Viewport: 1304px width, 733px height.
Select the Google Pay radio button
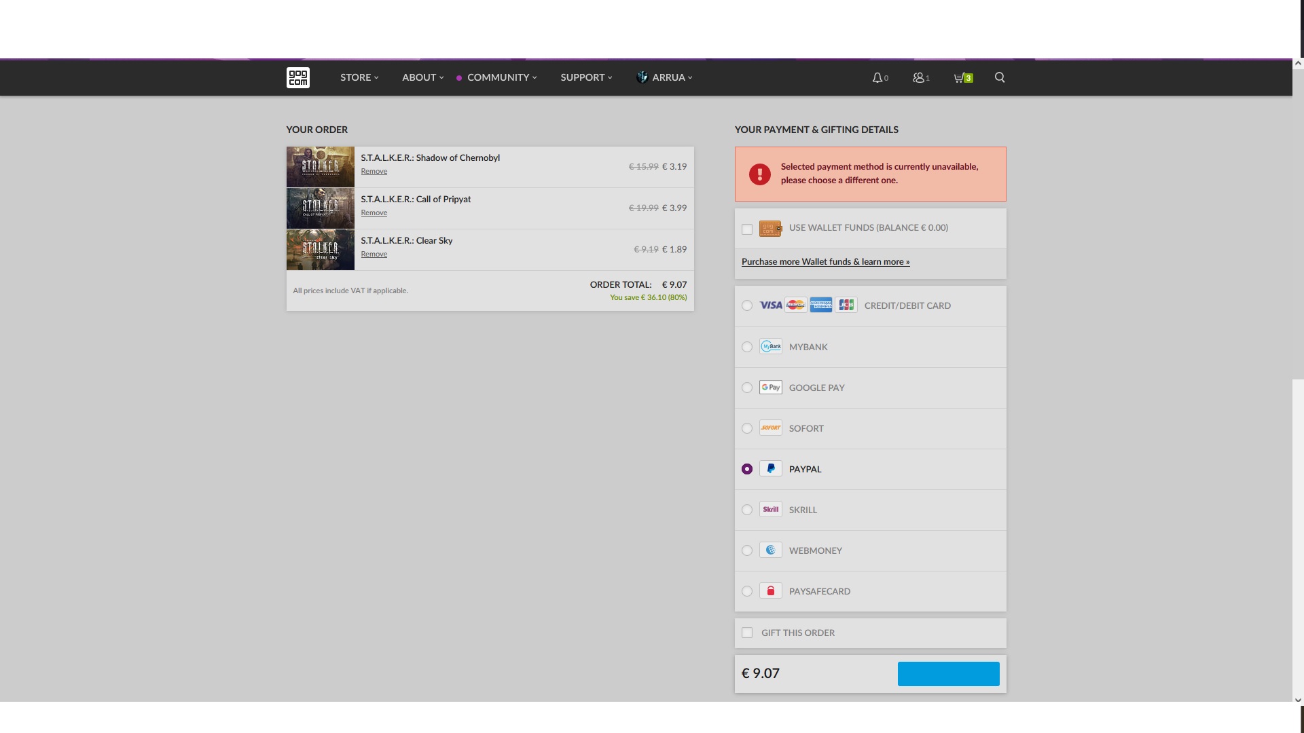pyautogui.click(x=747, y=388)
